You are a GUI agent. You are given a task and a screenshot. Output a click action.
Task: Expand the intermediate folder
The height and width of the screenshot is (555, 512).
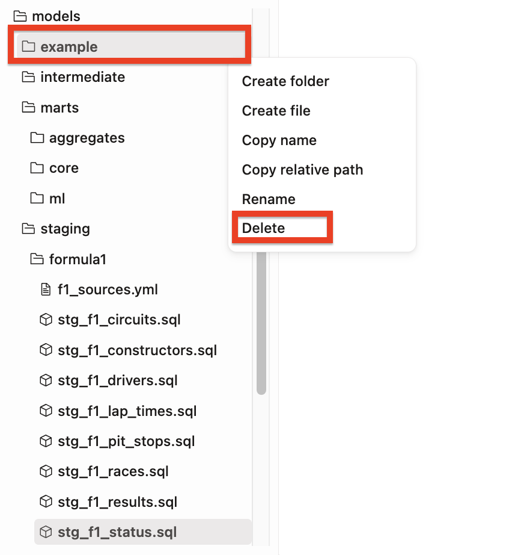[82, 77]
